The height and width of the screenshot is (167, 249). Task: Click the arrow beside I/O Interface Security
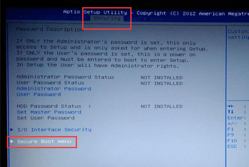point(12,129)
